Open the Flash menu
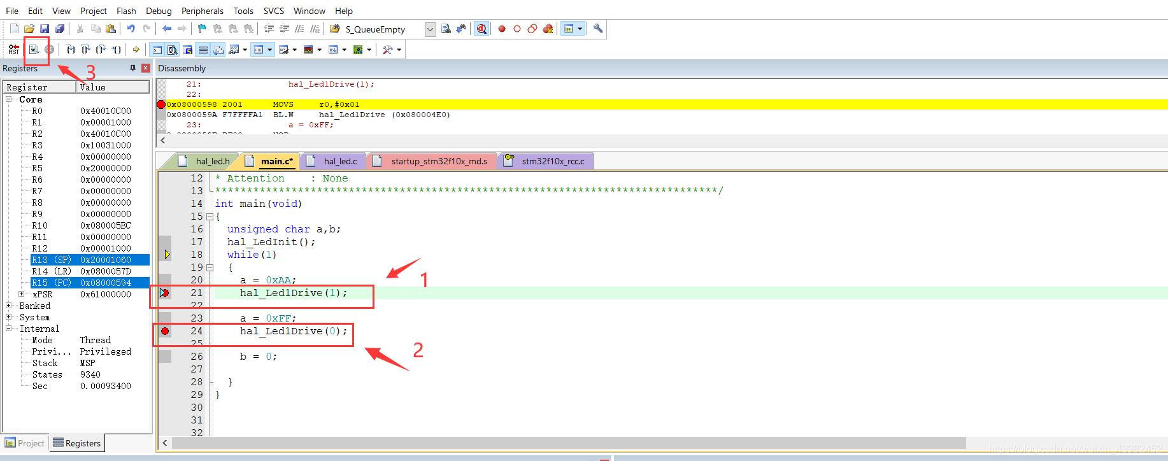 pos(126,11)
